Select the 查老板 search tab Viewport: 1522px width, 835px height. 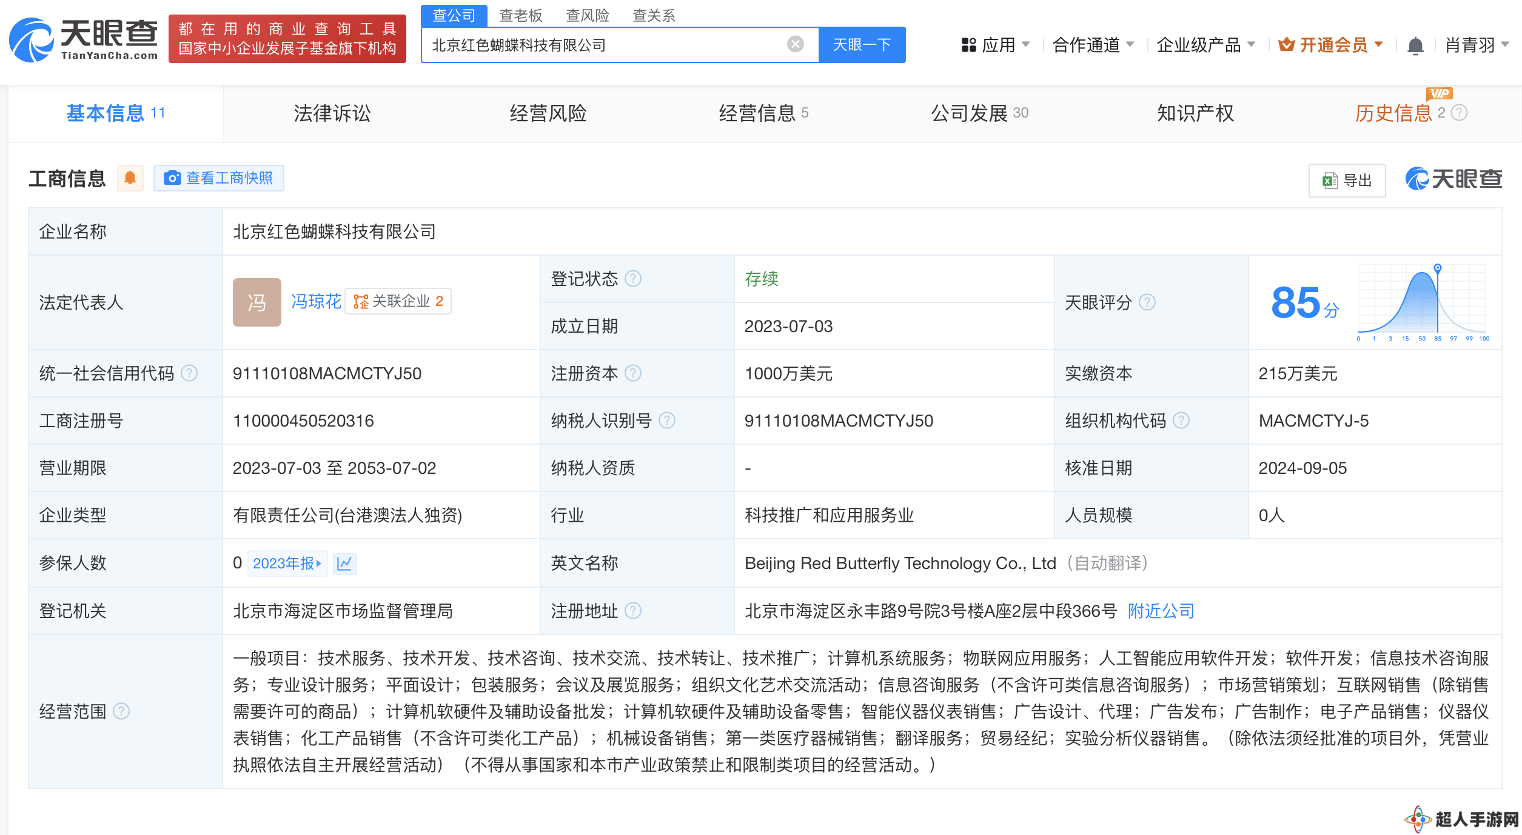520,15
